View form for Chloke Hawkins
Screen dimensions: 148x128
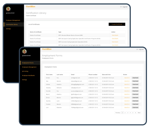click(x=127, y=85)
